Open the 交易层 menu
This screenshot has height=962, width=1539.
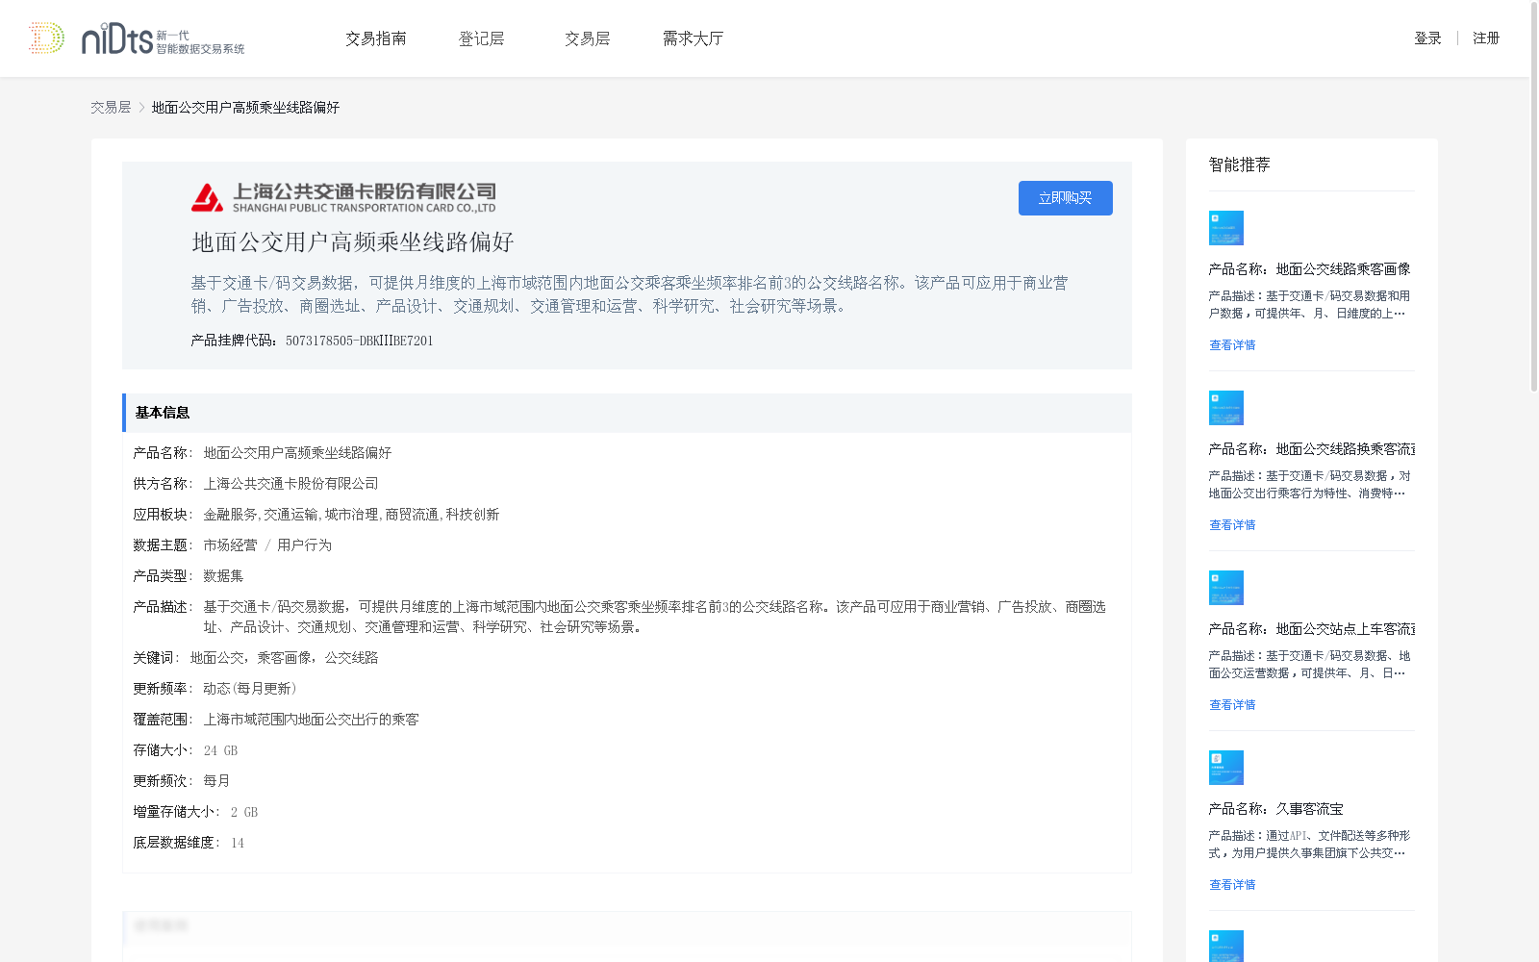[588, 38]
